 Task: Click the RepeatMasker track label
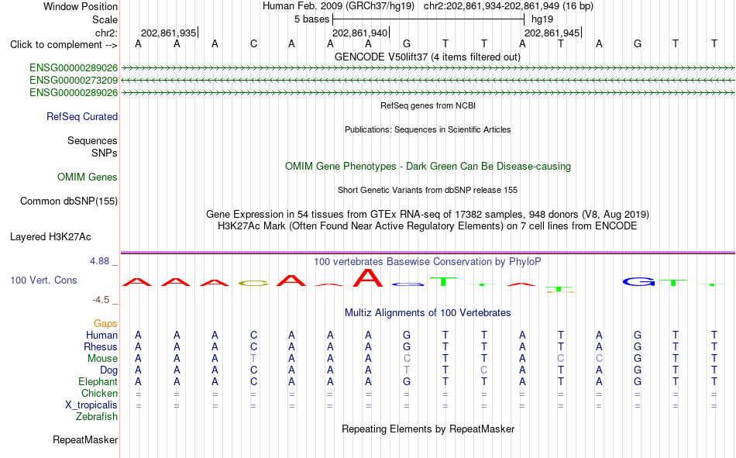[85, 439]
